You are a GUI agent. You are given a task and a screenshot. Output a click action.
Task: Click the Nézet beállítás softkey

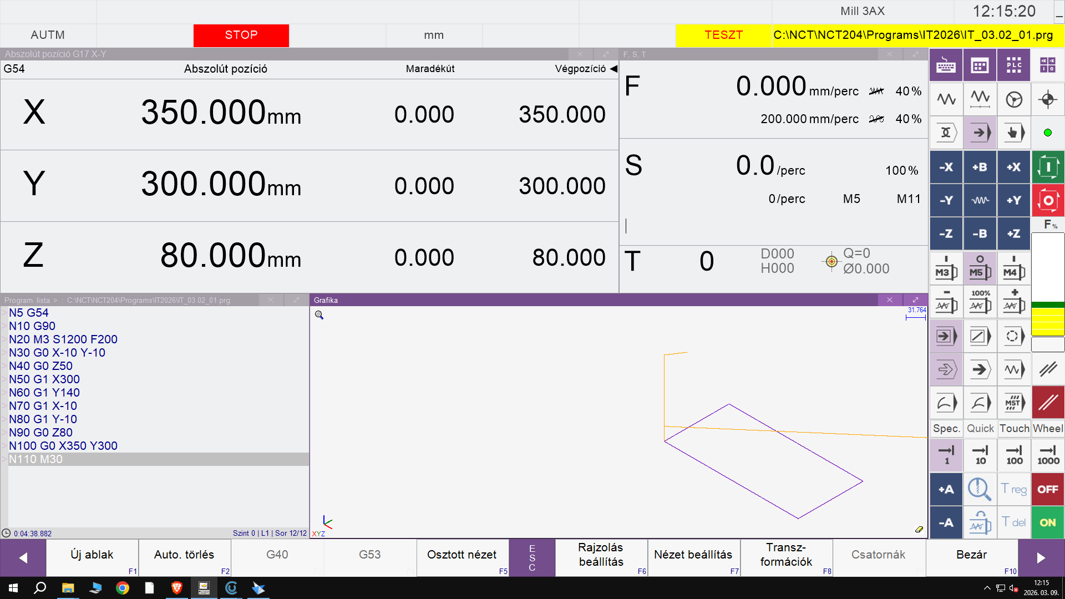click(x=693, y=557)
